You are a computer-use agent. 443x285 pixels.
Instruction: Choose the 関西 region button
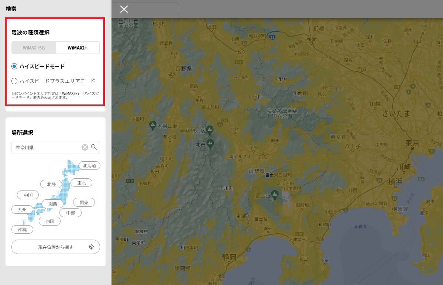tap(53, 204)
